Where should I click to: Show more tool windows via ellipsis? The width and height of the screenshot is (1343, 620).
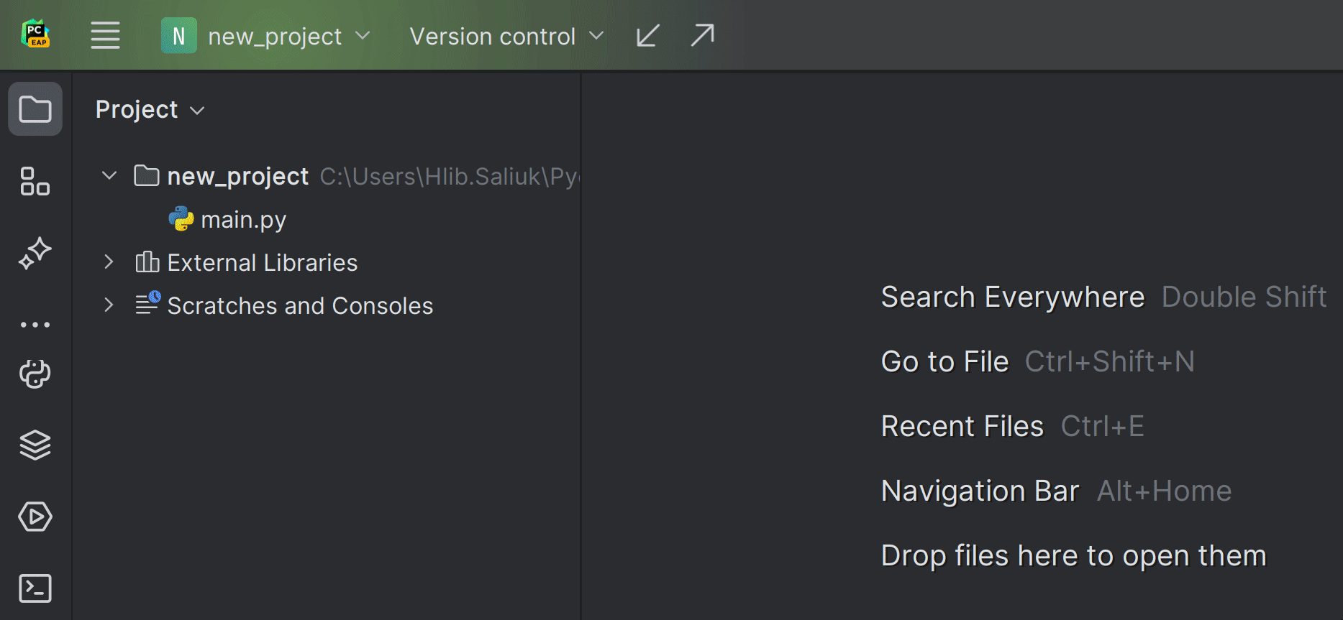pos(35,325)
